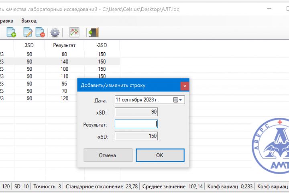Viewport: 289px width, 193px height.
Task: Select the row with result 140
Action: click(x=60, y=62)
